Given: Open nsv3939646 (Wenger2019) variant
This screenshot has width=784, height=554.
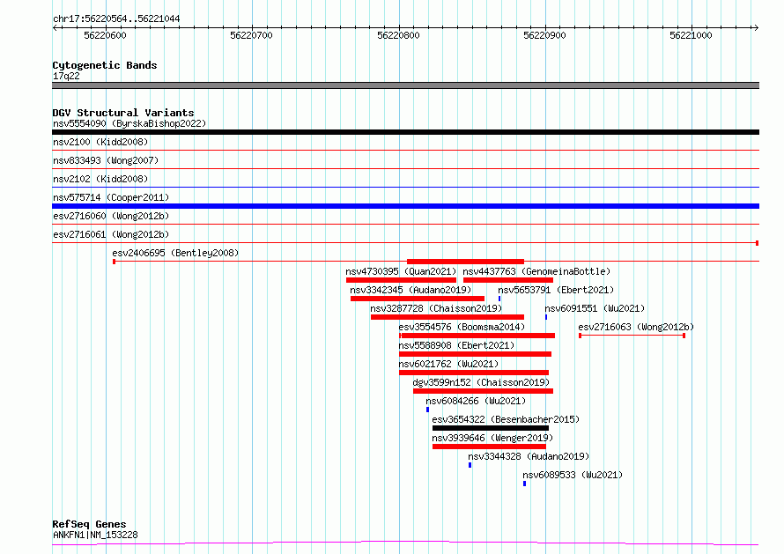Looking at the screenshot, I should 493,438.
